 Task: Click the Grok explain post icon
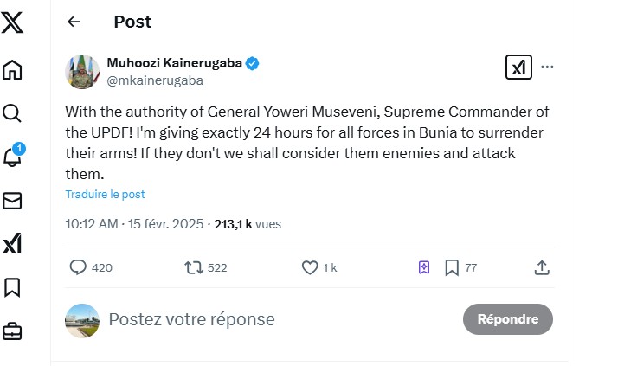click(518, 67)
